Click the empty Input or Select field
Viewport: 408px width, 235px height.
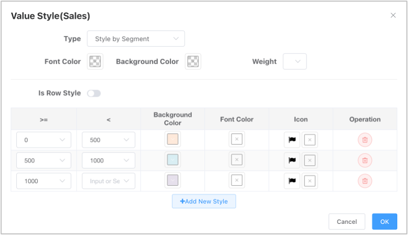click(109, 181)
